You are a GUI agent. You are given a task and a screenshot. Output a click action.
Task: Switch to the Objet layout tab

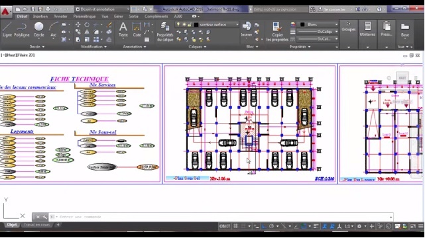pos(12,225)
